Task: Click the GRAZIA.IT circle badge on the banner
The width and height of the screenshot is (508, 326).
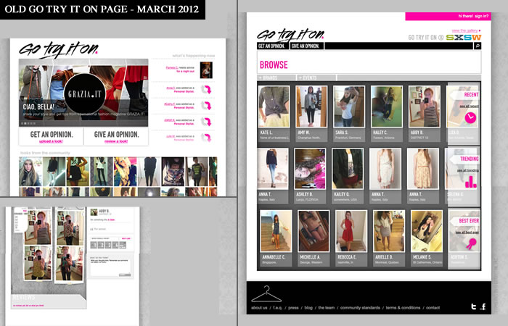Action: (85, 93)
